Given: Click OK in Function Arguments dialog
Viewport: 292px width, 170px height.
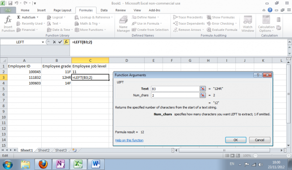Looking at the screenshot, I should click(x=235, y=140).
